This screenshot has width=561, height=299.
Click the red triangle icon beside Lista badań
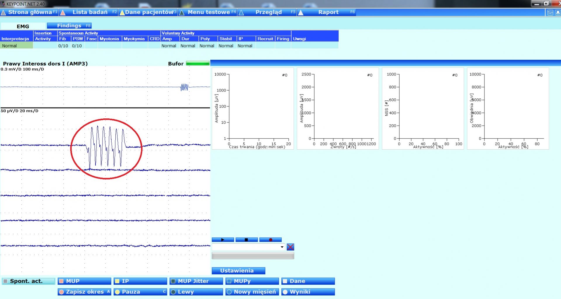point(63,13)
